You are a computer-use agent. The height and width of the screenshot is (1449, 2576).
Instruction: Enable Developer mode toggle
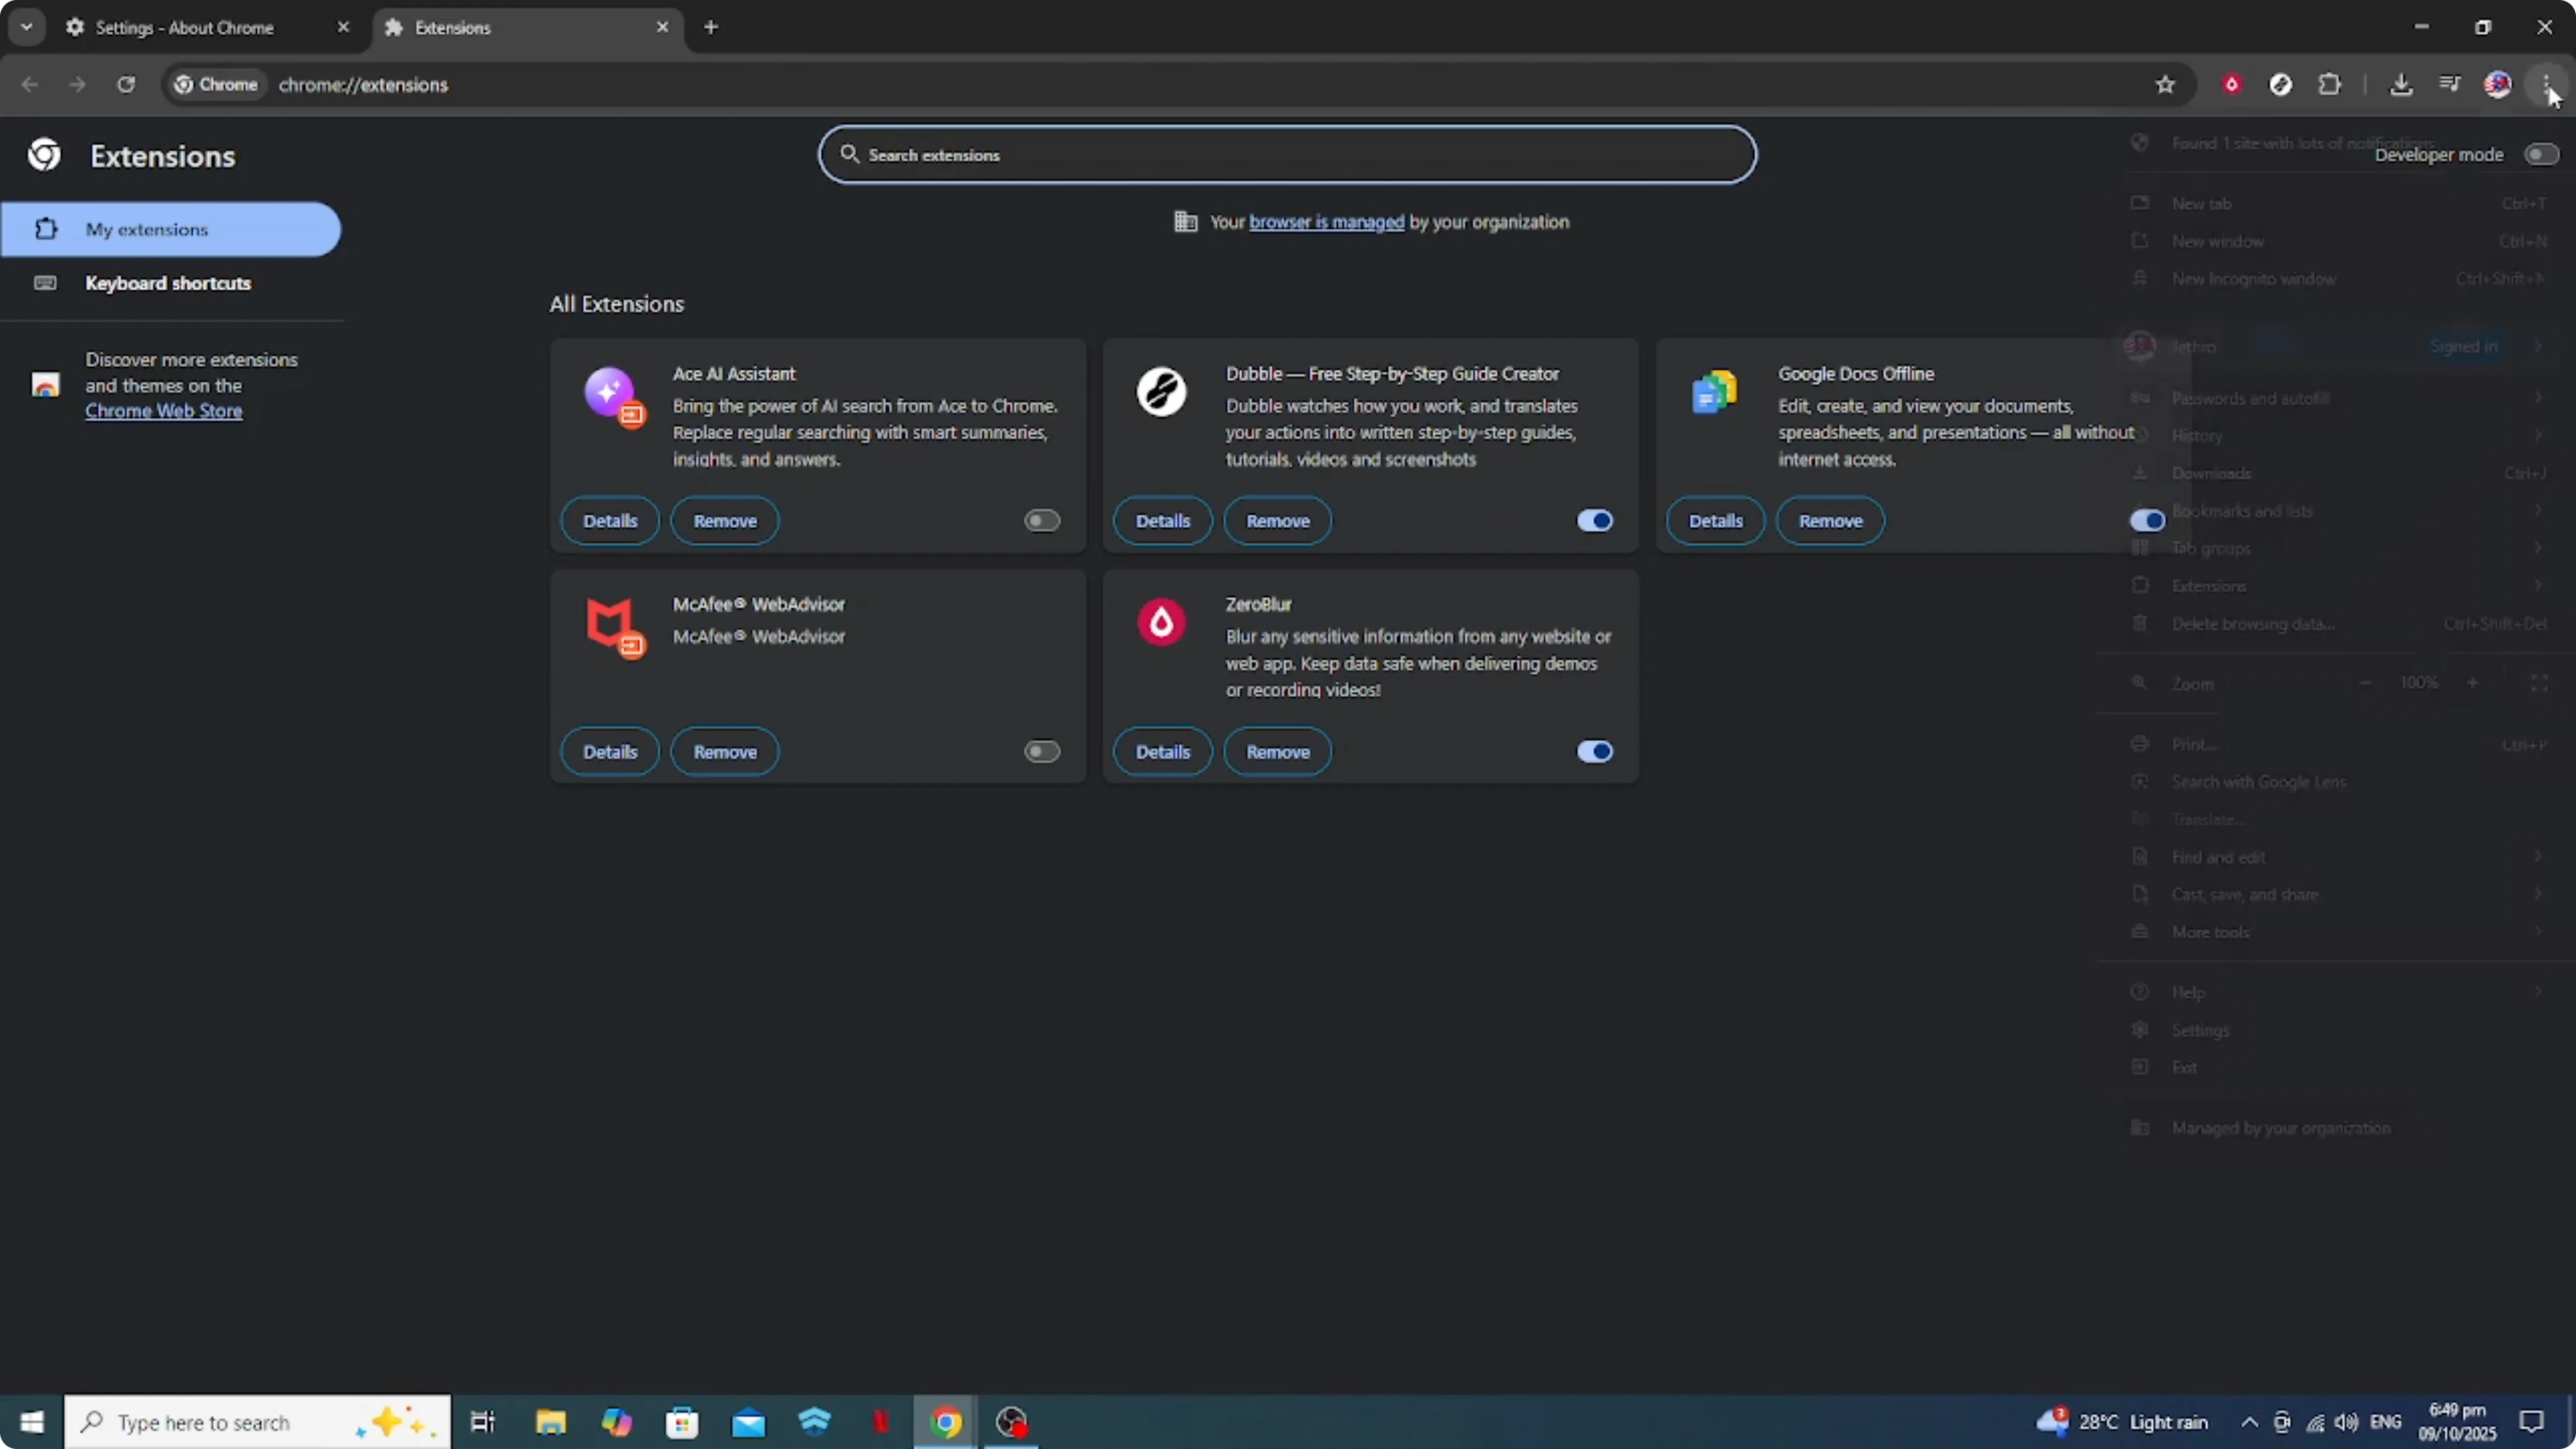click(x=2541, y=154)
